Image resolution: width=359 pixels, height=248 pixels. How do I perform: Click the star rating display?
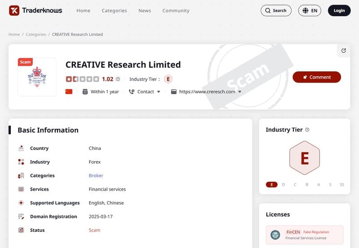tap(83, 79)
